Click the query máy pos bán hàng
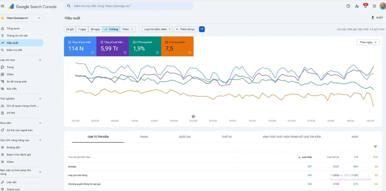This screenshot has height=191, width=386. point(78,175)
